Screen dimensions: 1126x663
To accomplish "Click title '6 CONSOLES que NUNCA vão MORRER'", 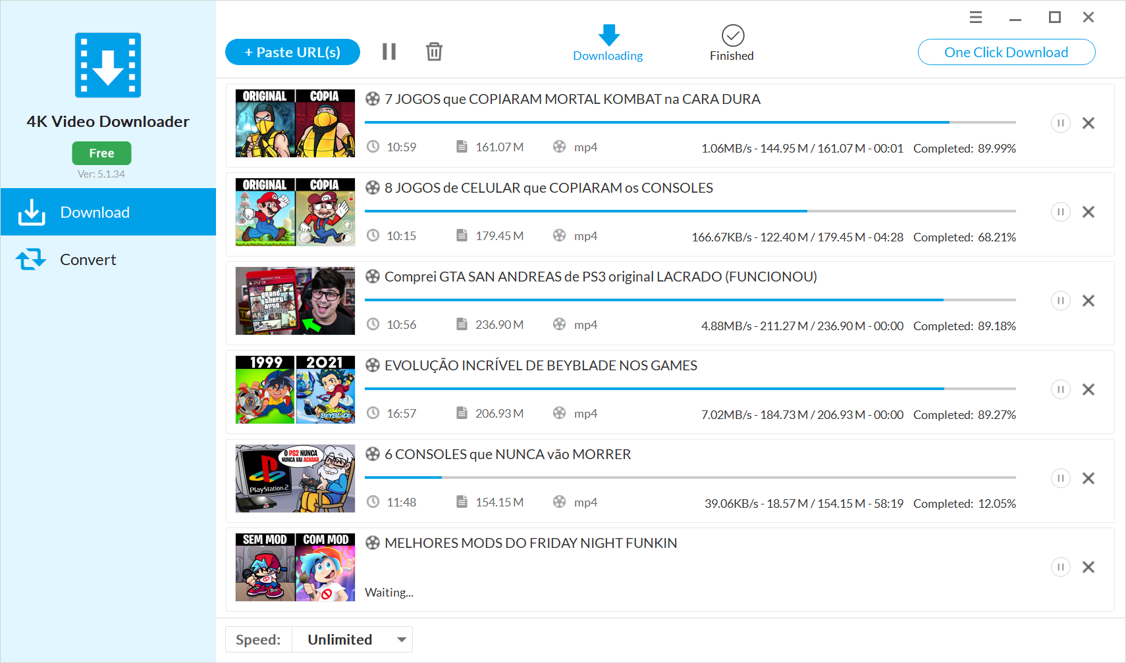I will pyautogui.click(x=508, y=454).
